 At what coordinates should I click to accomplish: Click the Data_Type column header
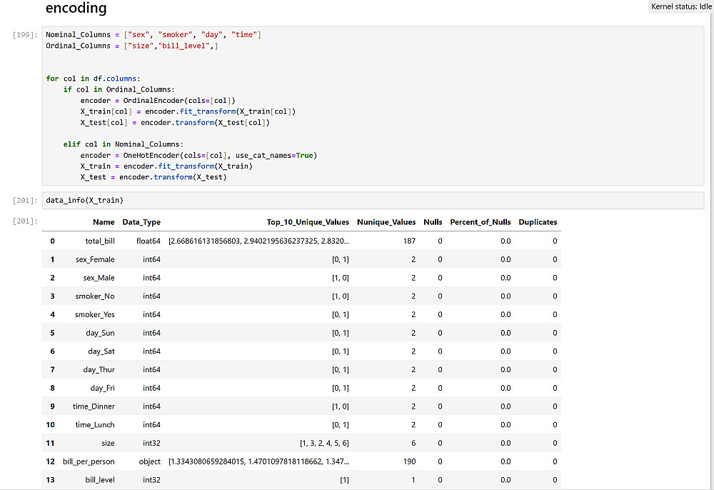[x=141, y=222]
